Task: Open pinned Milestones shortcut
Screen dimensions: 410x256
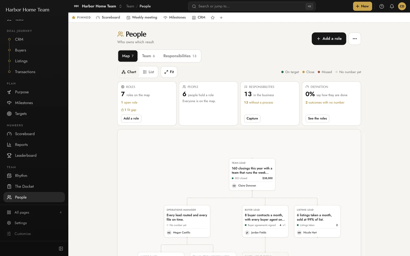Action: pos(175,17)
